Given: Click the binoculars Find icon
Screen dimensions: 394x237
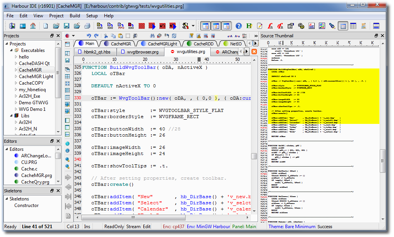Looking at the screenshot, I should point(151,36).
